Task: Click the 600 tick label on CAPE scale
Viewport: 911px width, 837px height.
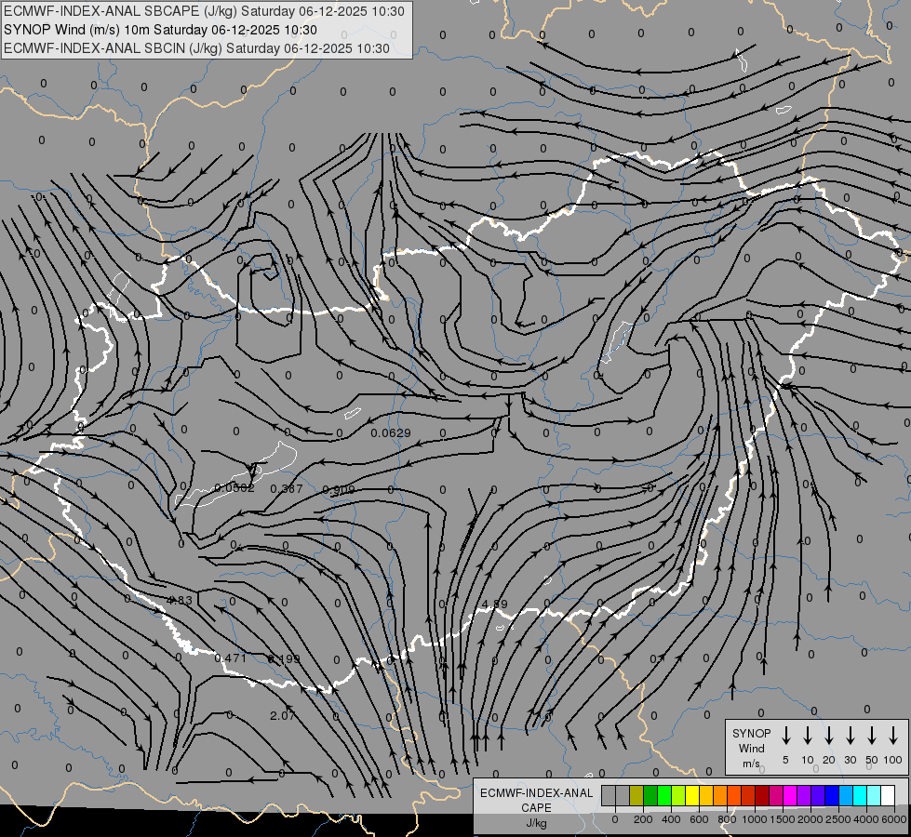Action: click(x=699, y=819)
